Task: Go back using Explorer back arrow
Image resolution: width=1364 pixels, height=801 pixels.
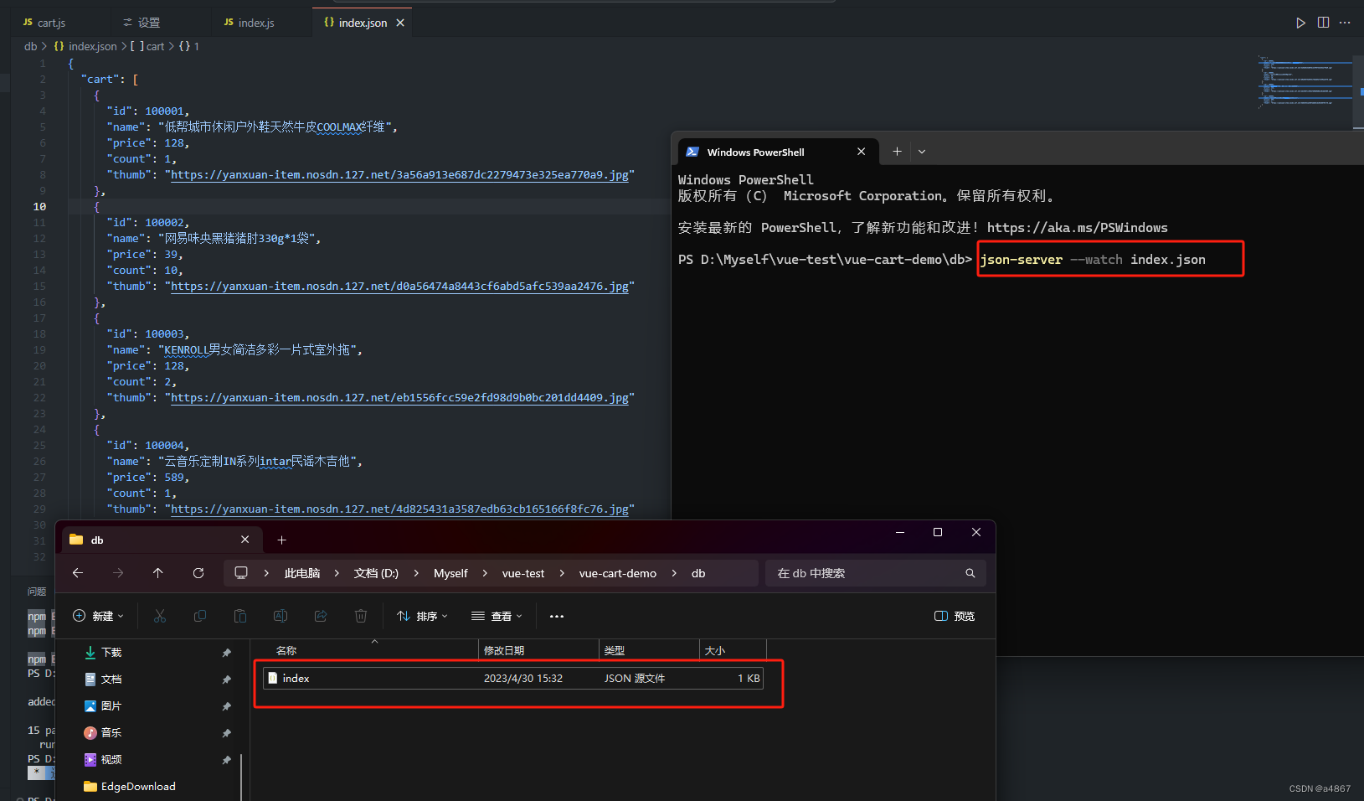Action: point(77,573)
